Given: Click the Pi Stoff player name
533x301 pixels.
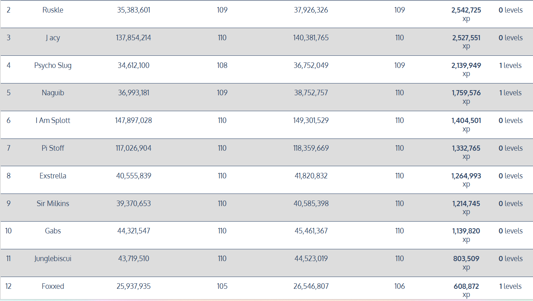Looking at the screenshot, I should [x=53, y=148].
